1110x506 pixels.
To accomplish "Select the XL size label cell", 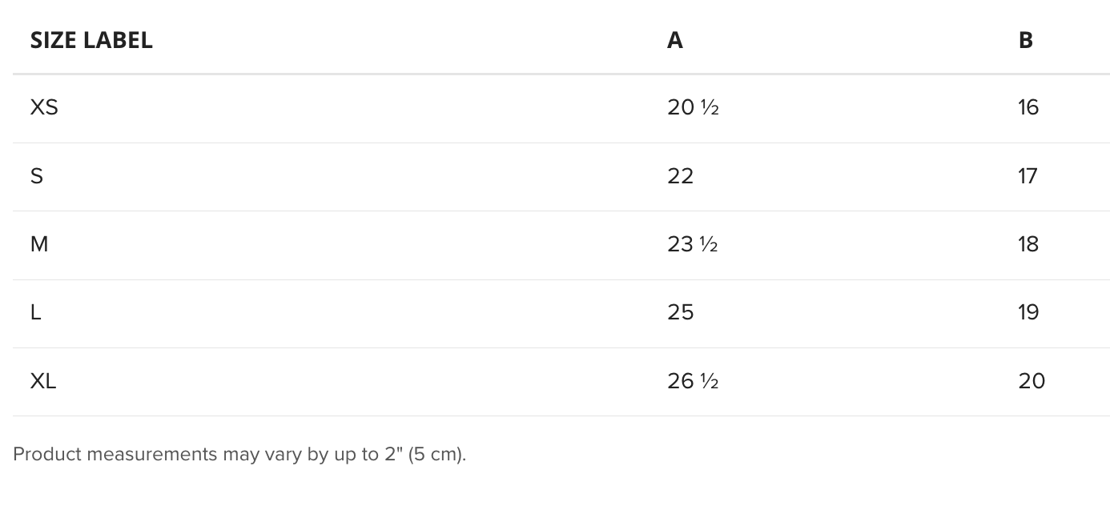I will (x=43, y=381).
